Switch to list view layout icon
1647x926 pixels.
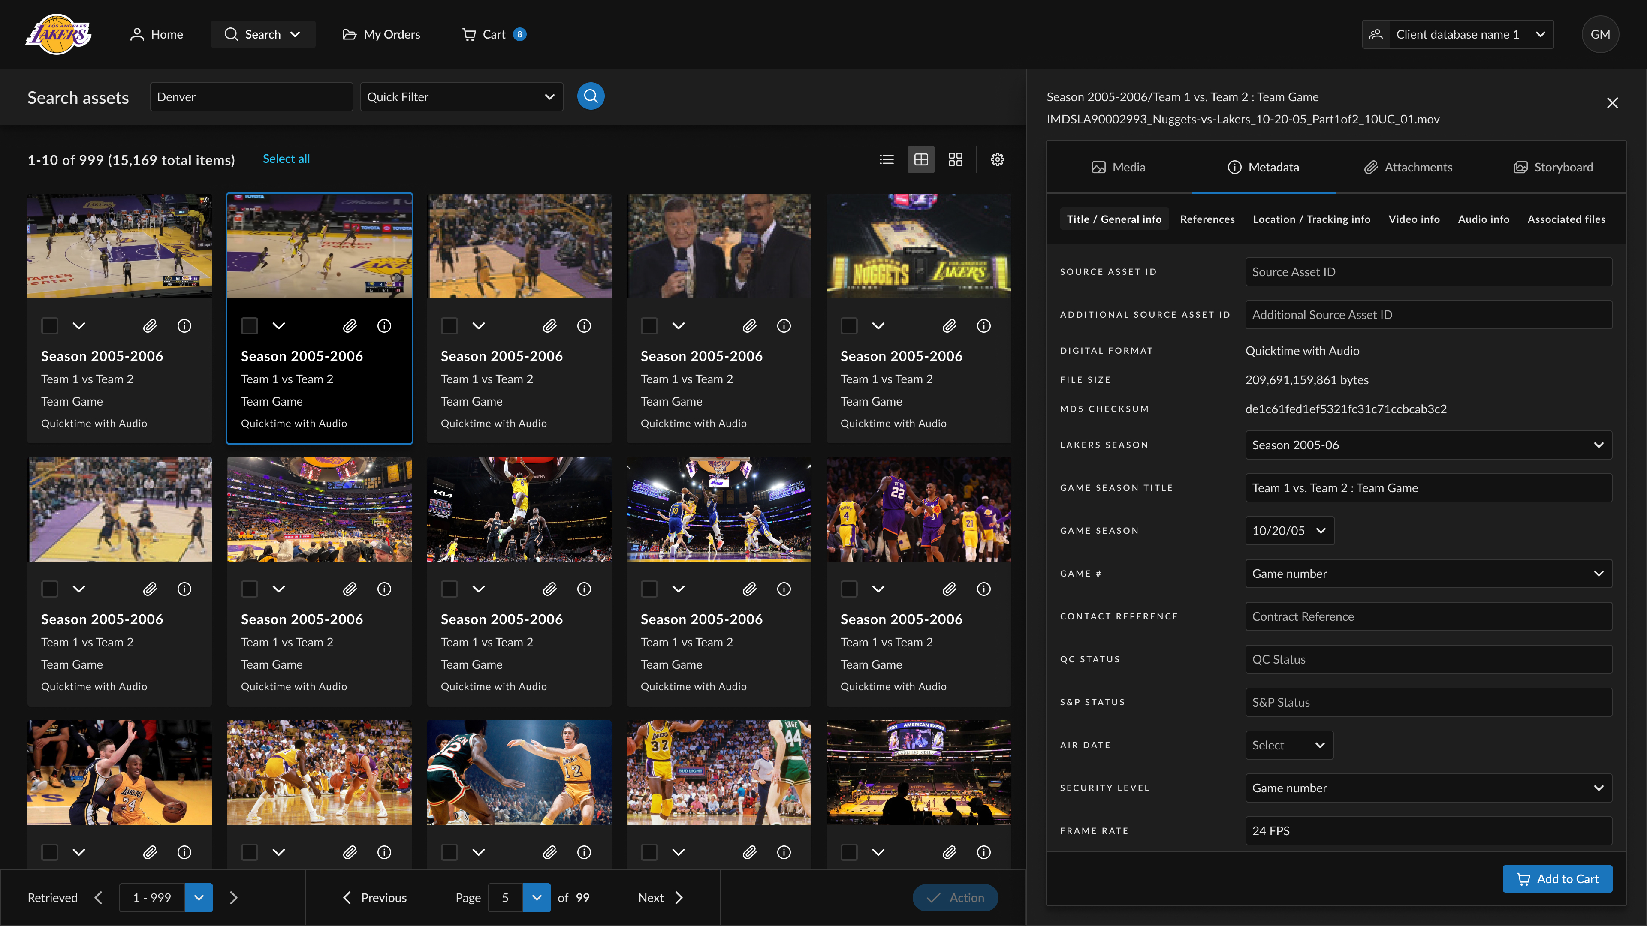click(886, 160)
